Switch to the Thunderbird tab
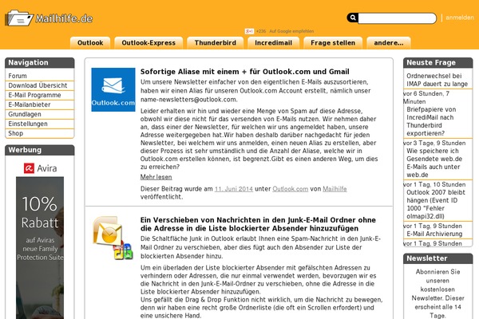479x319 pixels. (216, 43)
